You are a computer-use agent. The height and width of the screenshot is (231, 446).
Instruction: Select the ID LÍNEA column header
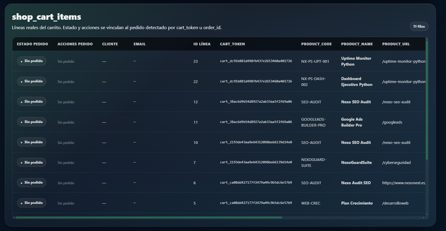point(202,44)
